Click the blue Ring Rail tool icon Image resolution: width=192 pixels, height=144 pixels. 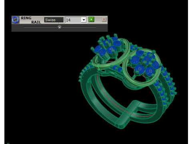16,20
